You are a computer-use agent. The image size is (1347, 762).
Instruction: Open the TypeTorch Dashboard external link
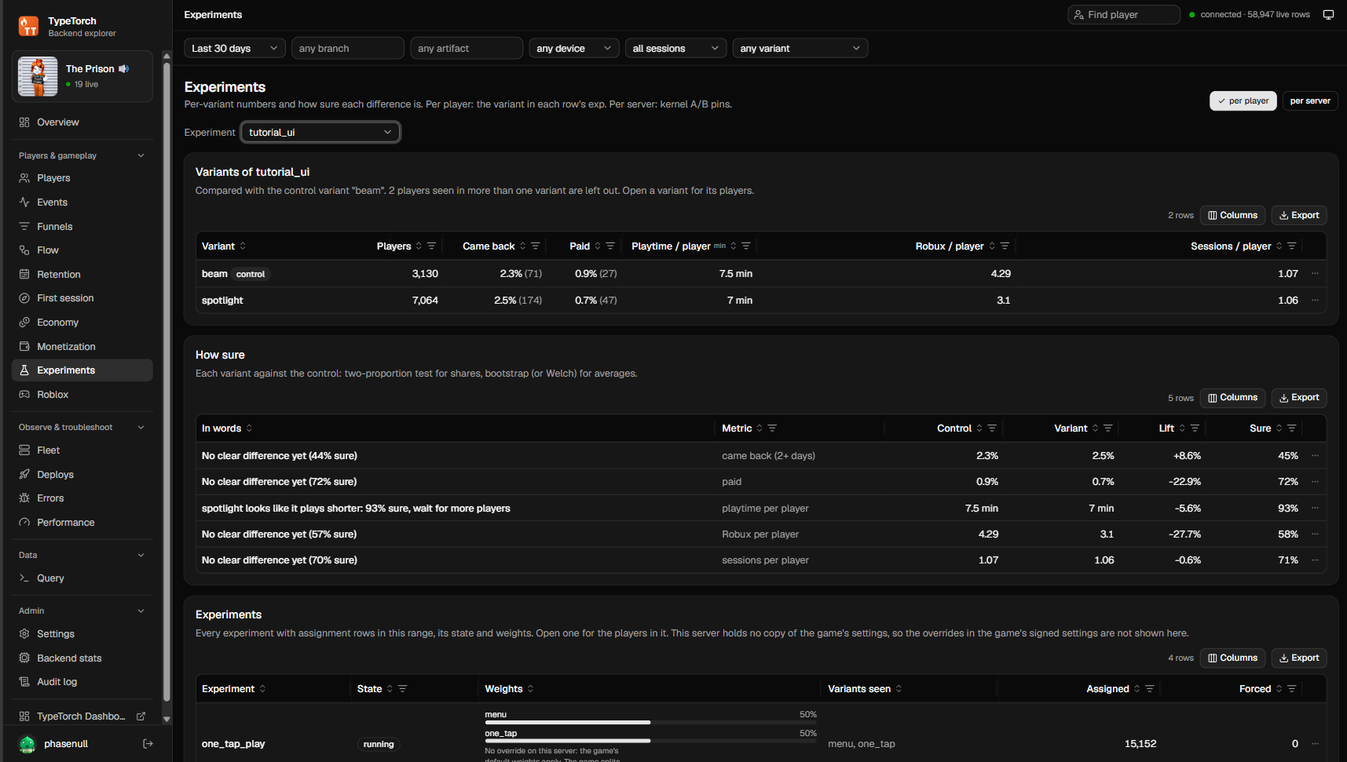point(82,716)
